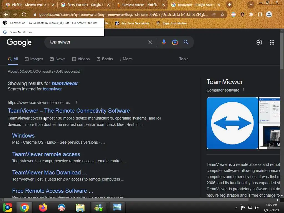This screenshot has width=284, height=213.
Task: Click the network icon in system tray
Action: coord(250,207)
